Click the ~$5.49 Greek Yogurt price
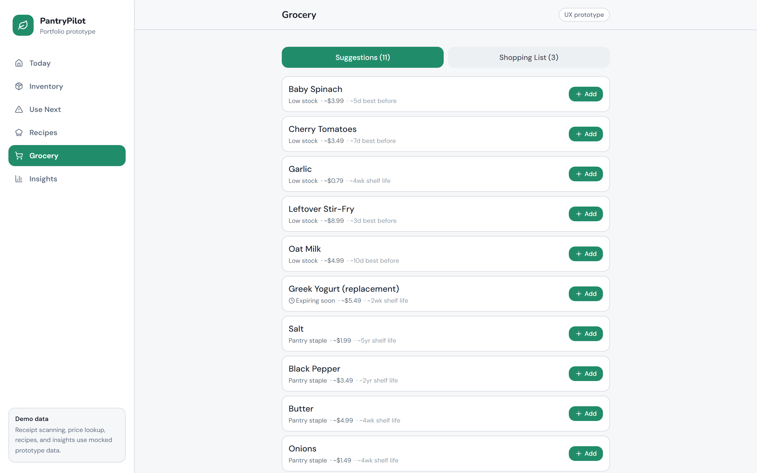Image resolution: width=757 pixels, height=473 pixels. pyautogui.click(x=351, y=301)
